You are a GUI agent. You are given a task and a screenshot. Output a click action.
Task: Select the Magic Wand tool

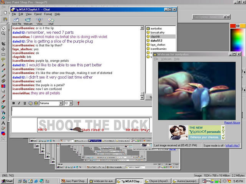pyautogui.click(x=3, y=65)
